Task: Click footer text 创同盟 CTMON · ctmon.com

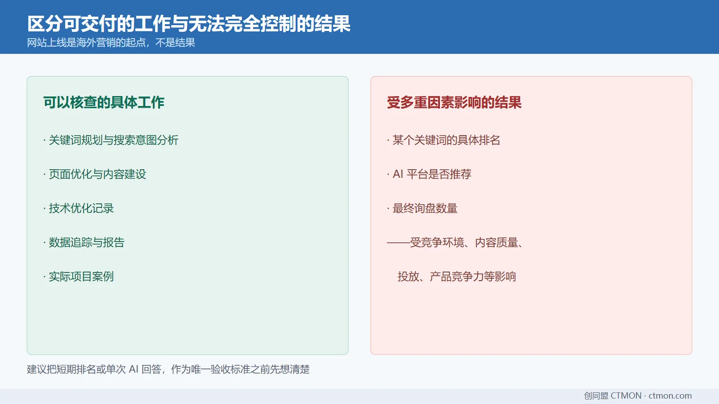Action: click(x=638, y=396)
